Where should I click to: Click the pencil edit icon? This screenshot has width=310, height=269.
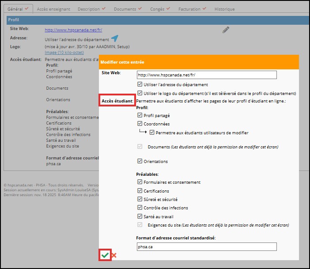tap(226, 30)
